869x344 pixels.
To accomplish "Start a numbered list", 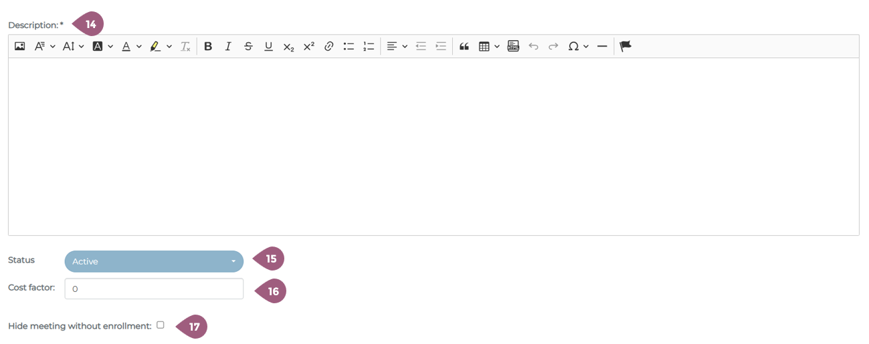I will coord(369,46).
